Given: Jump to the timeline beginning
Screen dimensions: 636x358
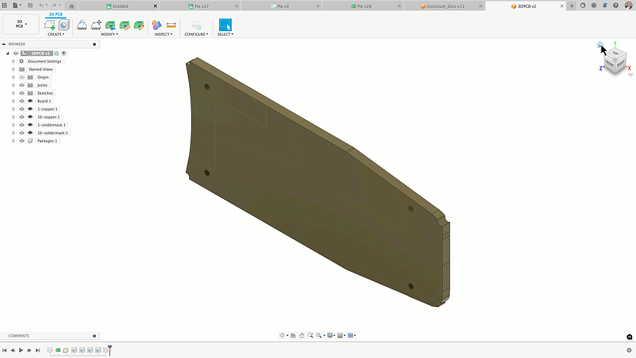Looking at the screenshot, I should pos(5,350).
